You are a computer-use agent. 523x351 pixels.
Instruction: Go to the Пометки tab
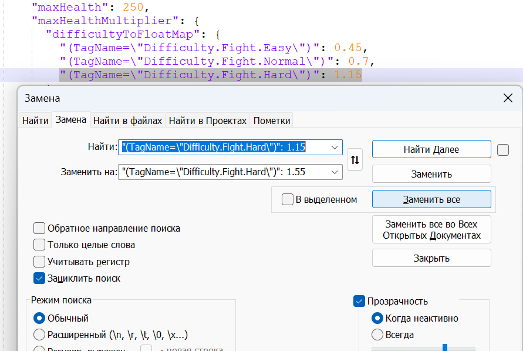point(271,121)
